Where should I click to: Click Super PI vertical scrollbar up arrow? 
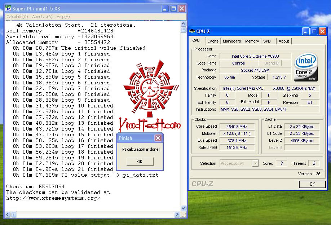[183, 23]
